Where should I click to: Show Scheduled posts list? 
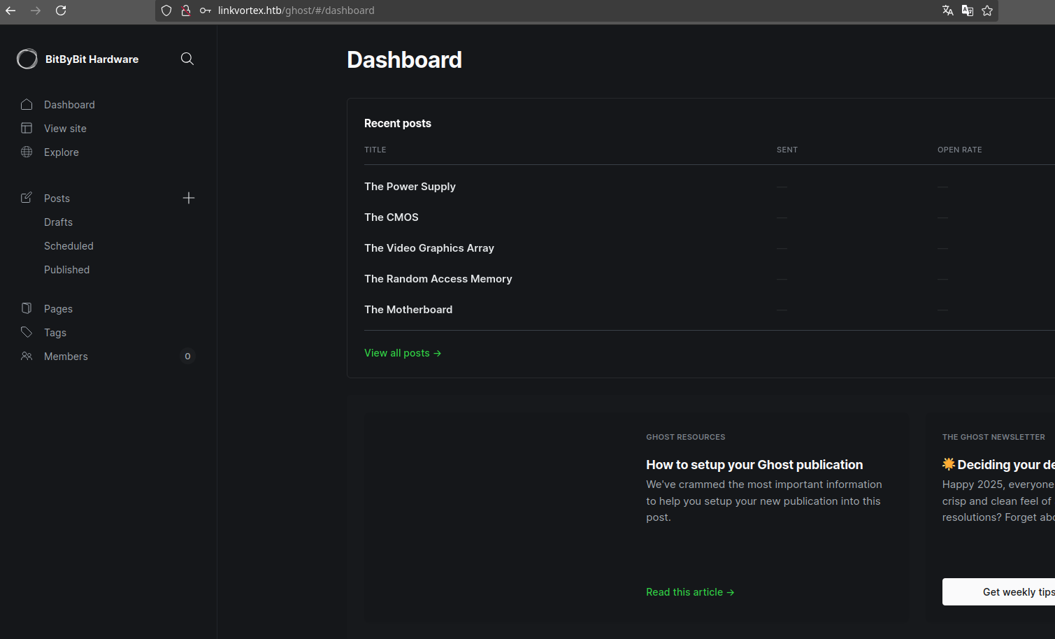[x=69, y=246]
